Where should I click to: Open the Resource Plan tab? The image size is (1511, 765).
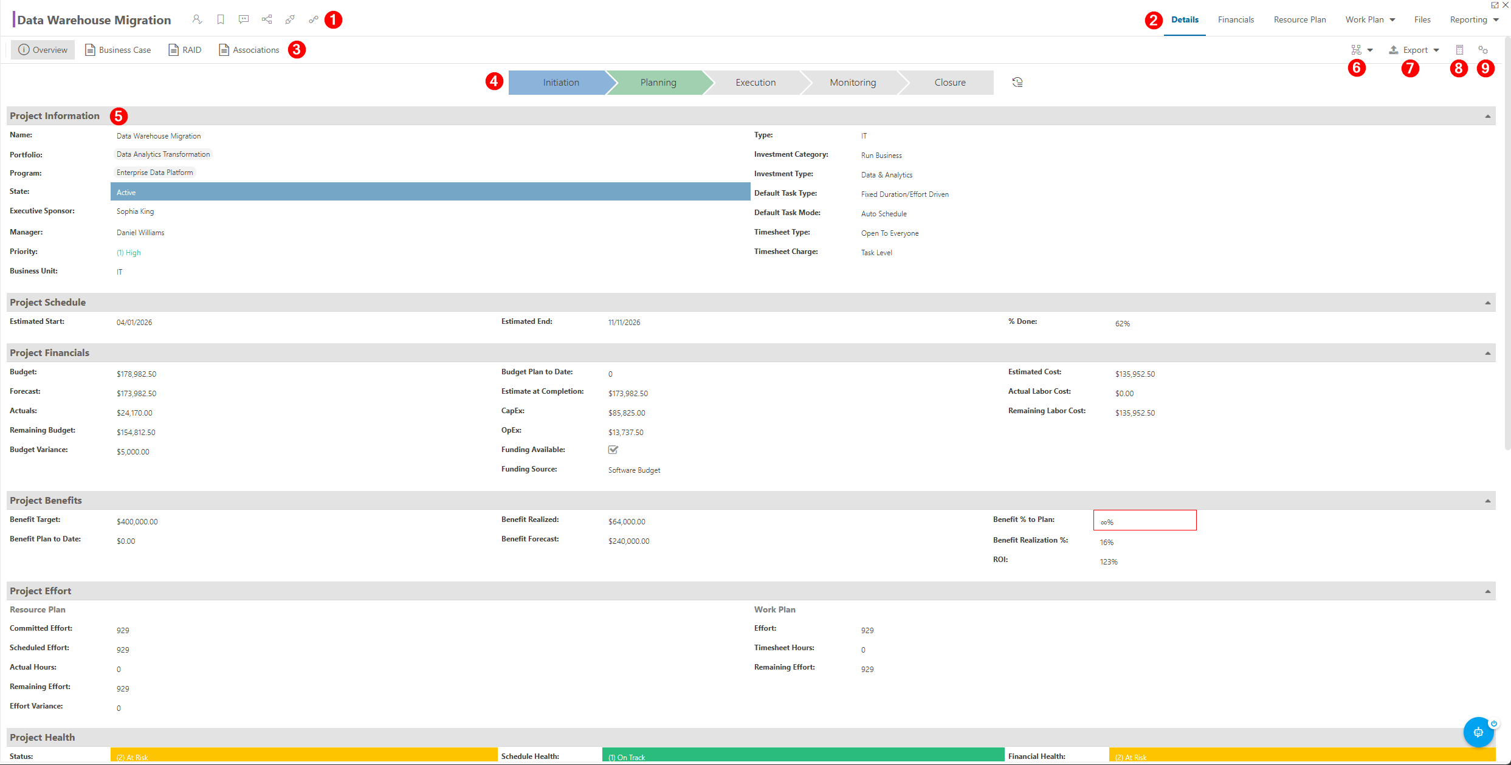point(1299,19)
